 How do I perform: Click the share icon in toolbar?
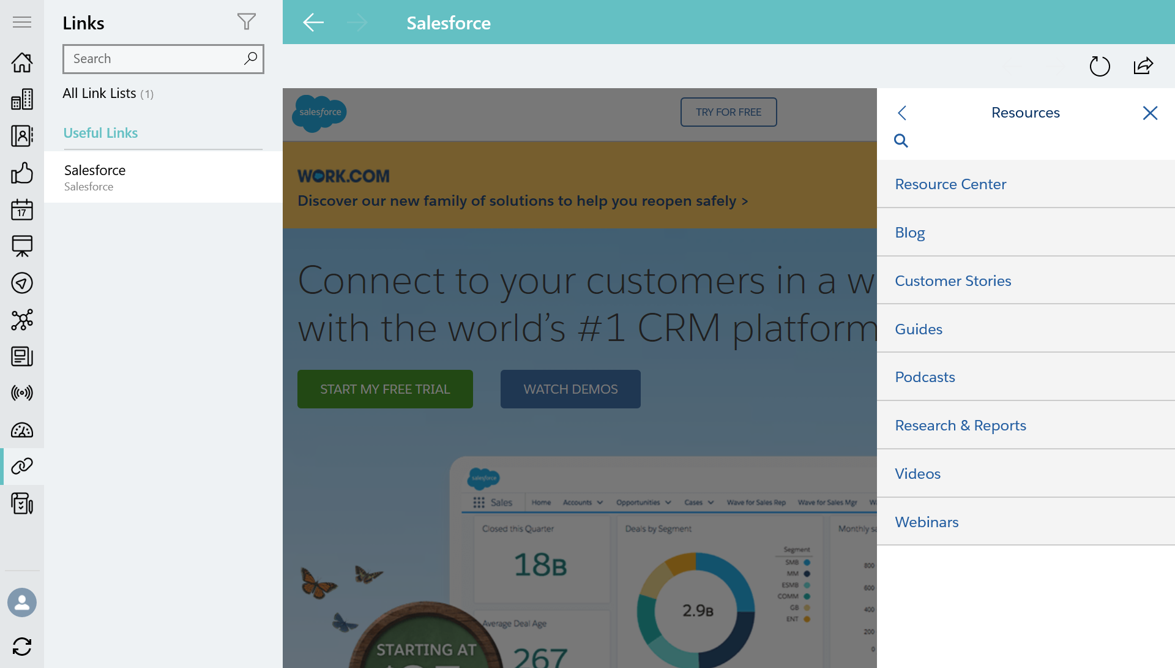pyautogui.click(x=1143, y=66)
